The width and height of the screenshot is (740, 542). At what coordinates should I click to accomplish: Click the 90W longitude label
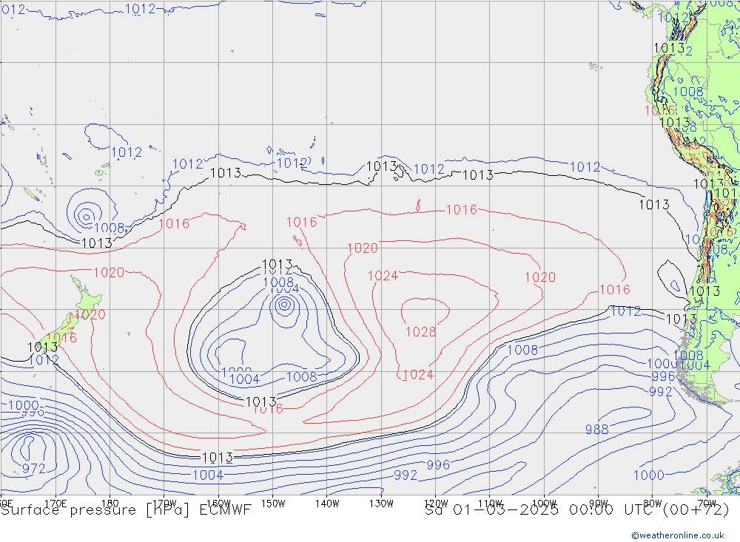click(x=599, y=504)
